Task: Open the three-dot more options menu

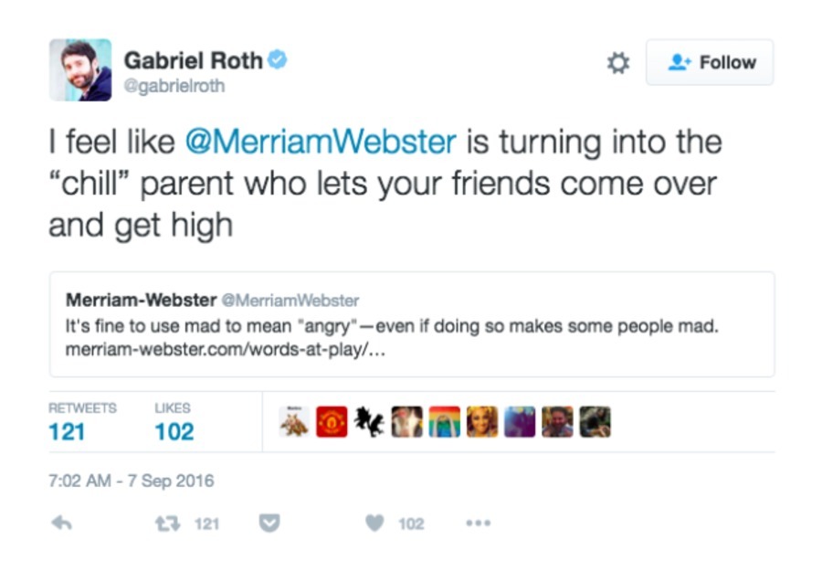Action: pyautogui.click(x=478, y=523)
